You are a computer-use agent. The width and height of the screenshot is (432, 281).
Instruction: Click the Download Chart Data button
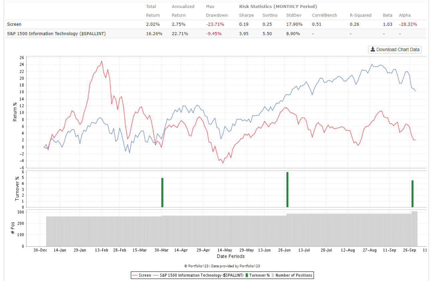click(x=395, y=49)
